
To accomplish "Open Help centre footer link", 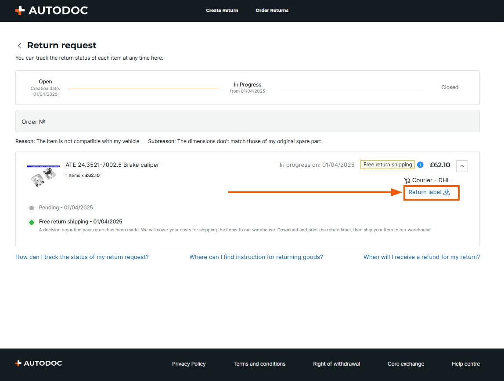I will point(465,364).
